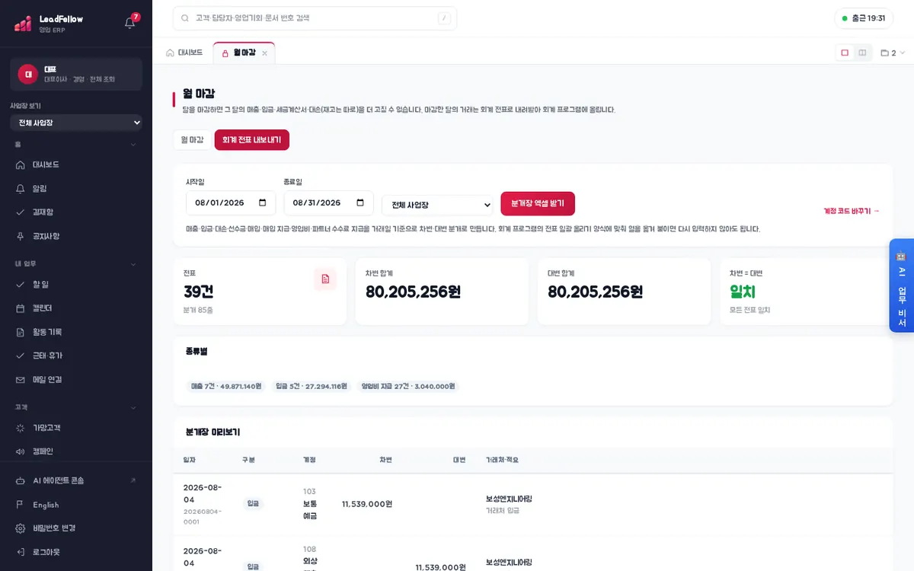Screen dimensions: 914x571
Task: Open 가망고객 sparkle icon in sidebar
Action: pyautogui.click(x=21, y=428)
